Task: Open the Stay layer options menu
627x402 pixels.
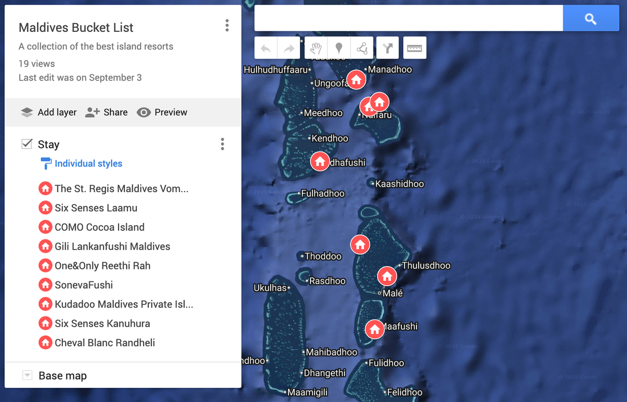Action: coord(223,144)
